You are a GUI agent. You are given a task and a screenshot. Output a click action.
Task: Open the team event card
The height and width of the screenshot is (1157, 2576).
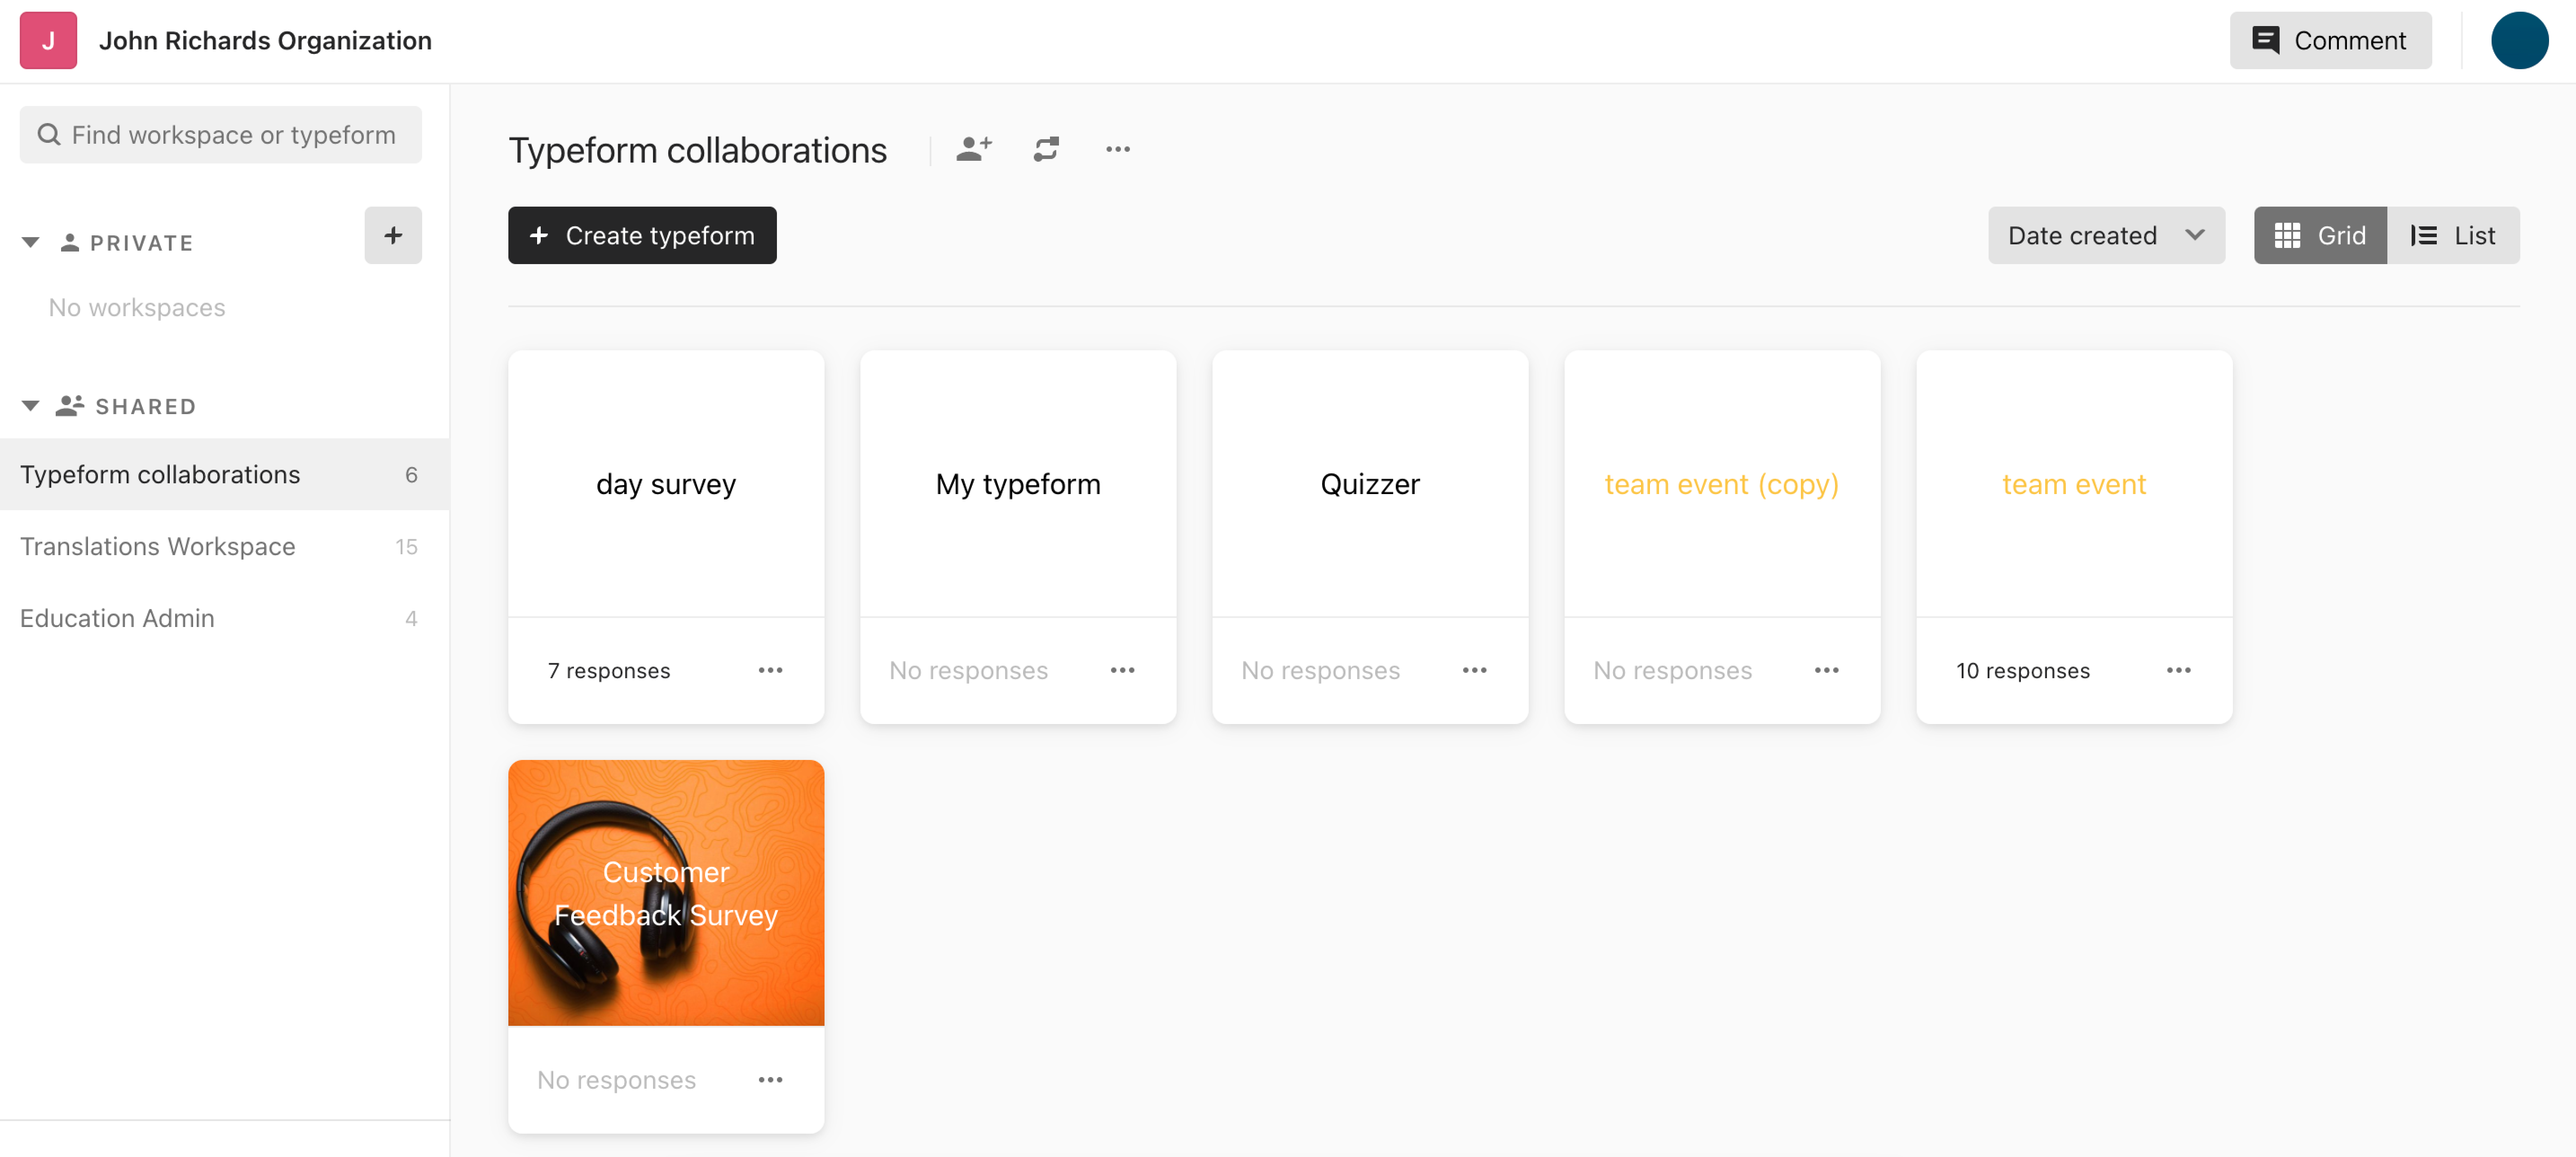tap(2074, 484)
